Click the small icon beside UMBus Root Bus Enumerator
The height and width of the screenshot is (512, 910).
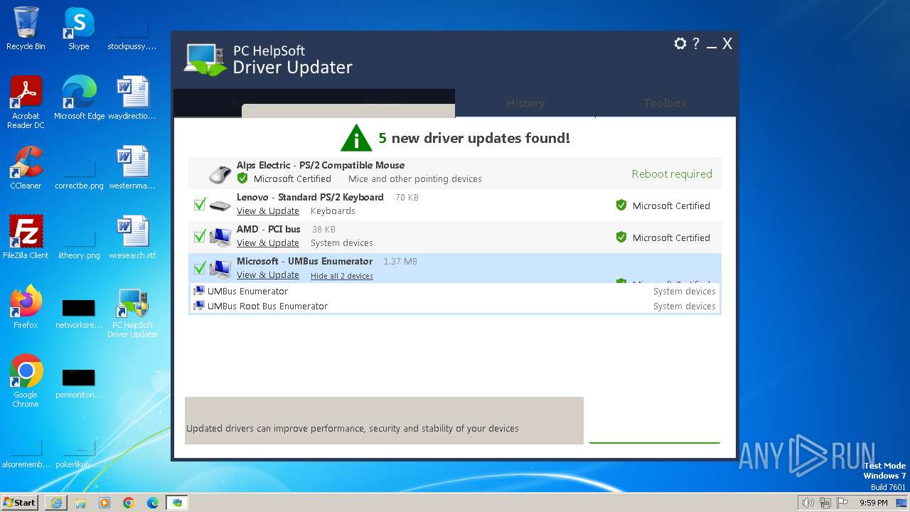(199, 306)
